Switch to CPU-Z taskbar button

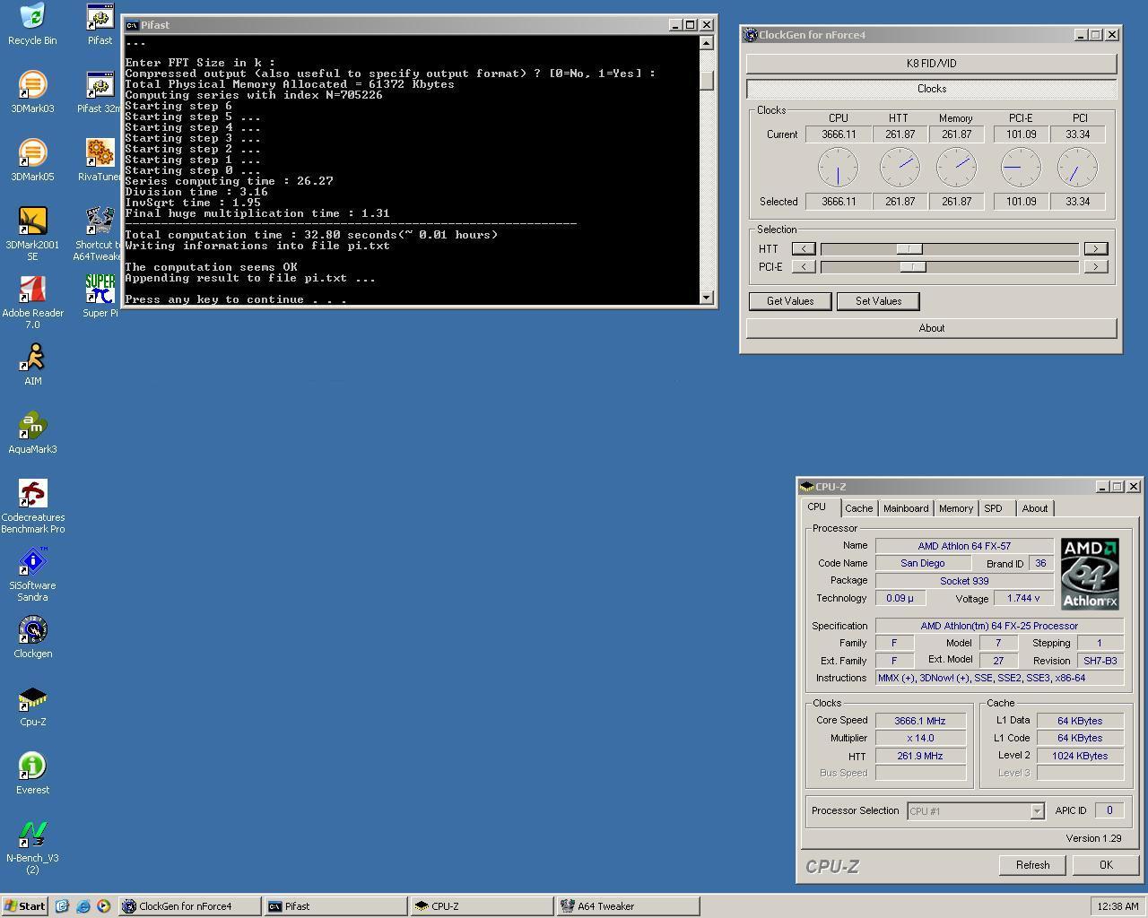483,906
